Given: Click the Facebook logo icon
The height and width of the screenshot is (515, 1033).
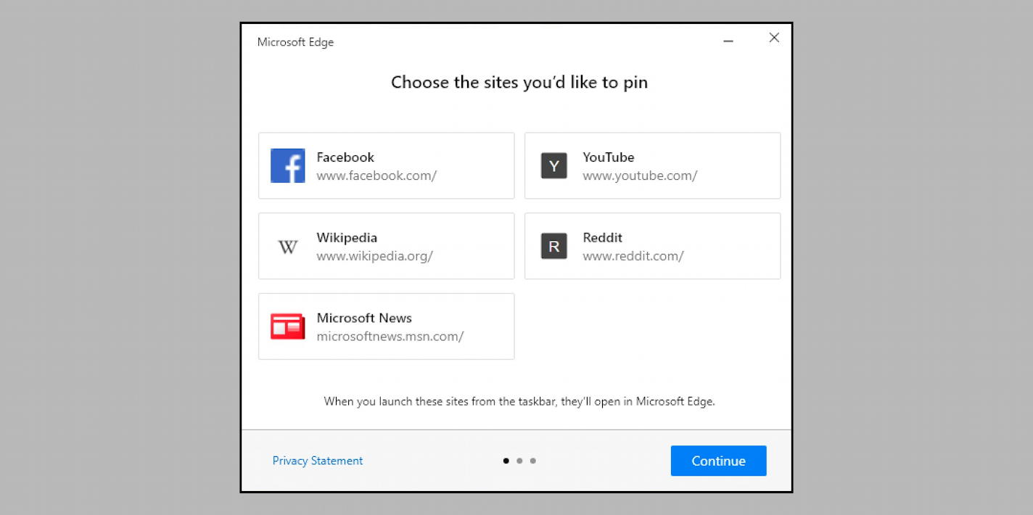Looking at the screenshot, I should click(x=287, y=165).
